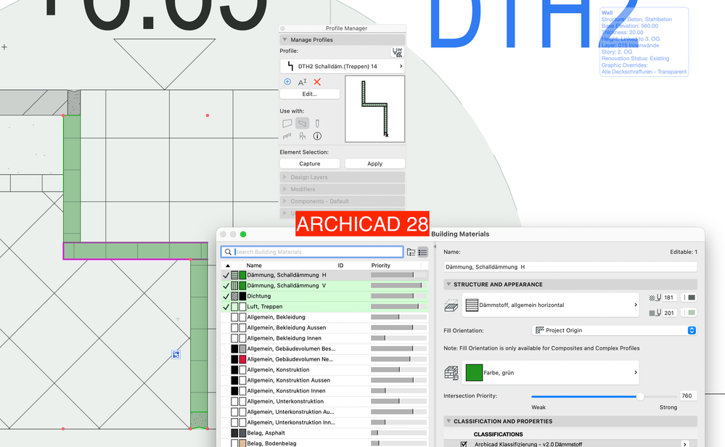Open the Farbe, grün surface chooser
Viewport: 725px width, 447px height.
point(550,372)
